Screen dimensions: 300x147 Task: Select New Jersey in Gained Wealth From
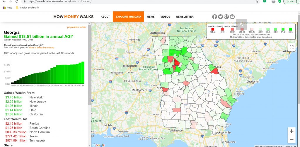pyautogui.click(x=38, y=102)
